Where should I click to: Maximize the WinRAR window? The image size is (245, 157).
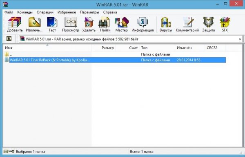225,4
